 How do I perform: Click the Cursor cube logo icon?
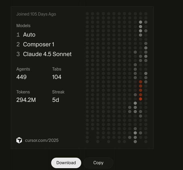(19, 140)
